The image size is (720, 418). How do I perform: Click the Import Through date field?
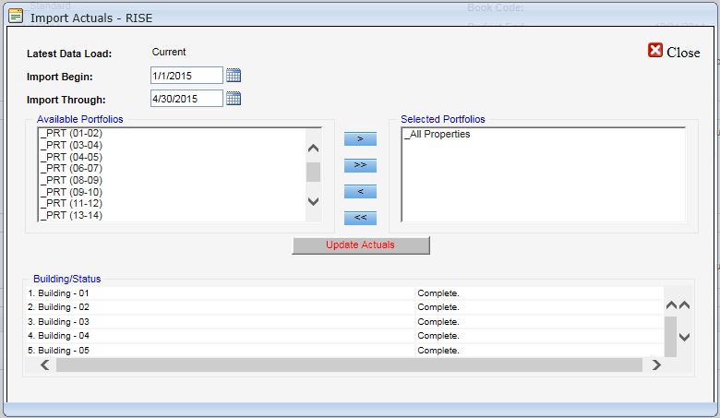(x=186, y=98)
